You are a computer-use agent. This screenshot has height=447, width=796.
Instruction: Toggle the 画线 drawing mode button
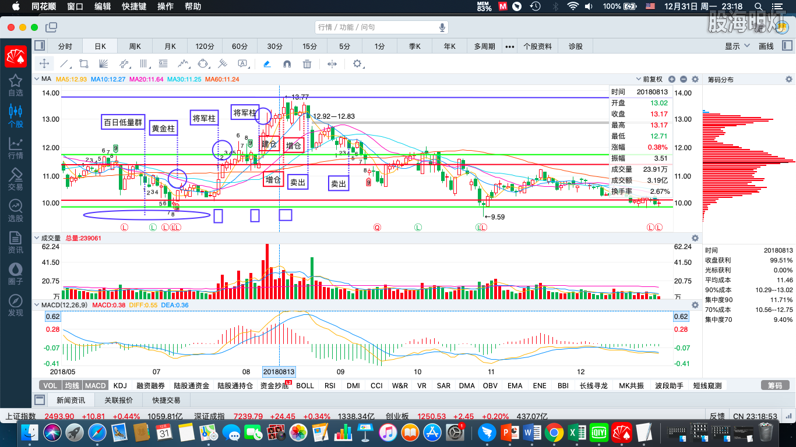pyautogui.click(x=766, y=47)
